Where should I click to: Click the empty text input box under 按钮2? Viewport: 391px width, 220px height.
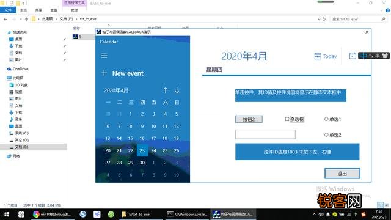pyautogui.click(x=265, y=134)
